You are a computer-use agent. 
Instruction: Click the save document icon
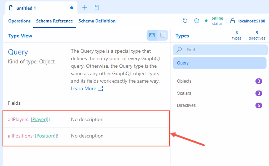(96, 7)
